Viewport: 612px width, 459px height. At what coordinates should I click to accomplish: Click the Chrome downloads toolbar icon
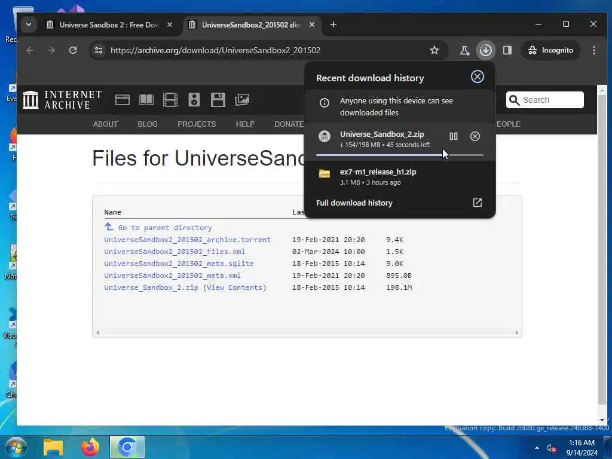485,50
